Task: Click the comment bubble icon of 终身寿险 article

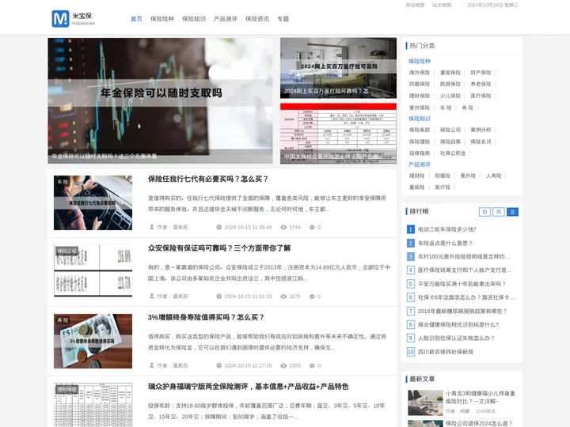Action: click(x=312, y=365)
